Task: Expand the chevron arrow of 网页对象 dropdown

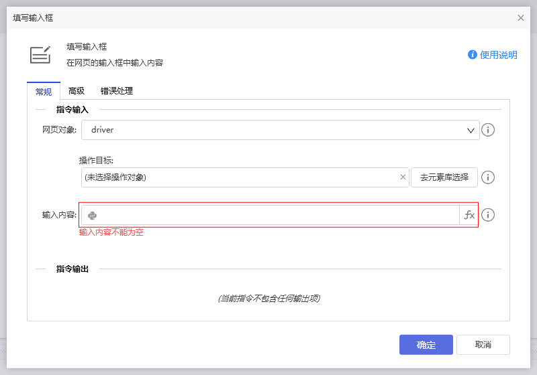Action: (471, 131)
